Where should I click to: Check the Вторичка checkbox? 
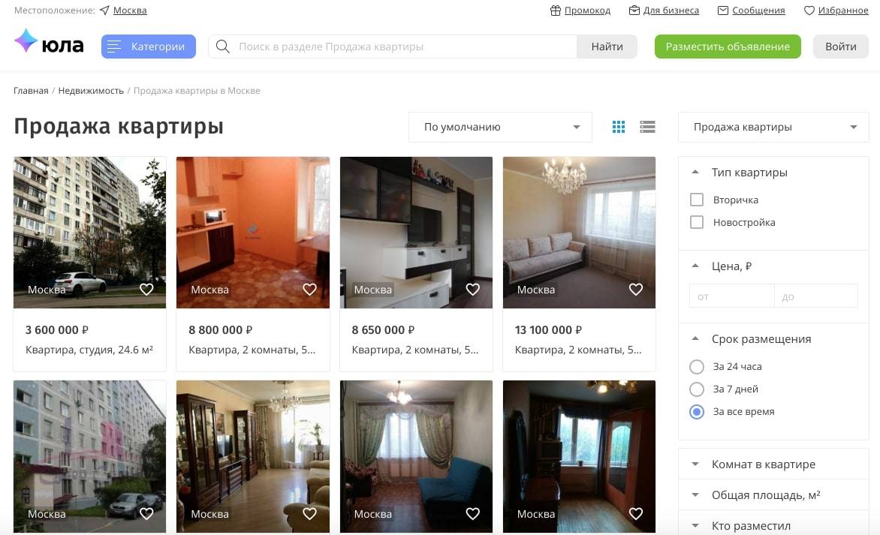[697, 200]
